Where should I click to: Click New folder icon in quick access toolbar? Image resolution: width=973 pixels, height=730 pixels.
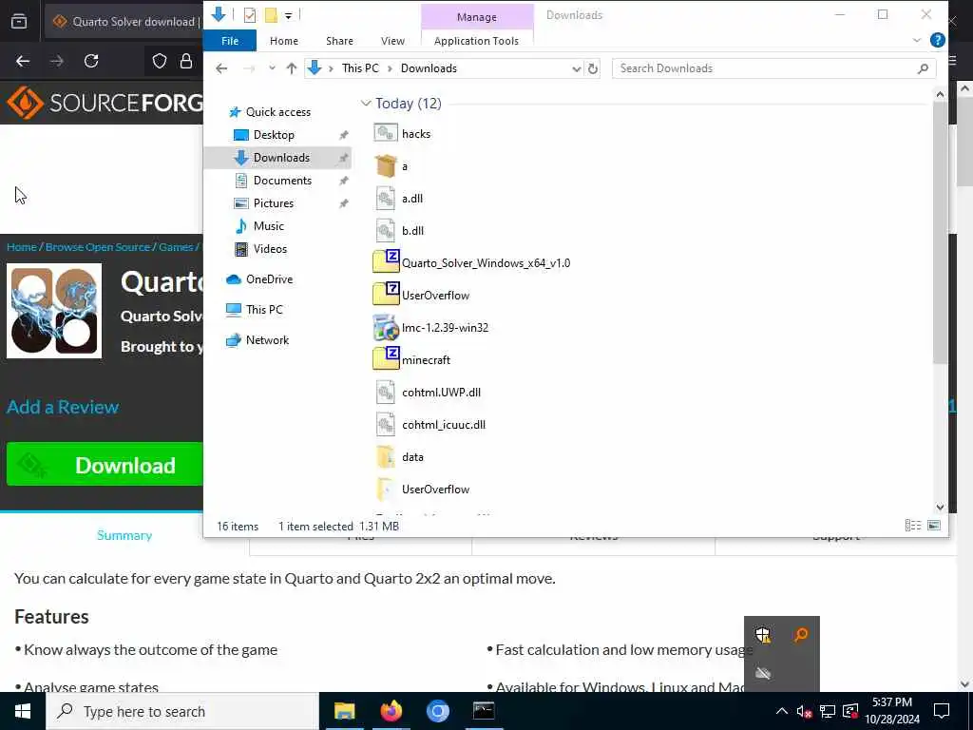[x=271, y=15]
